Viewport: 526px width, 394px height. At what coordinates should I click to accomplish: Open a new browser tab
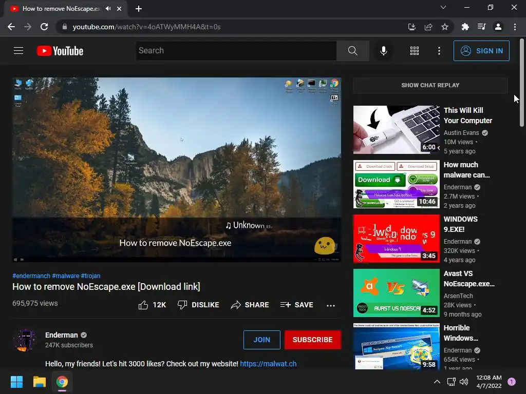[139, 9]
